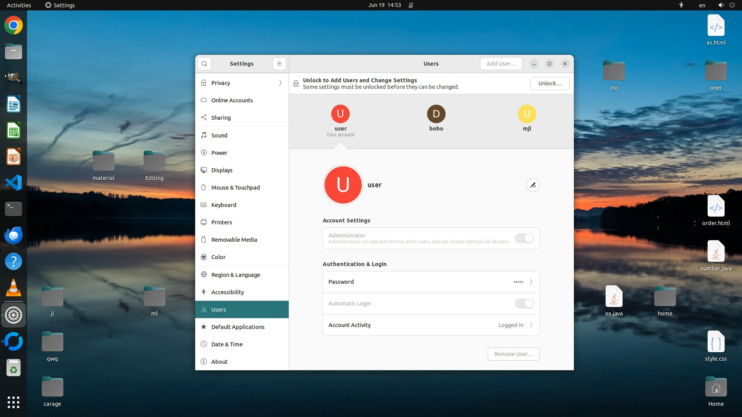Image resolution: width=742 pixels, height=417 pixels.
Task: Open the en input language dropdown
Action: (702, 5)
